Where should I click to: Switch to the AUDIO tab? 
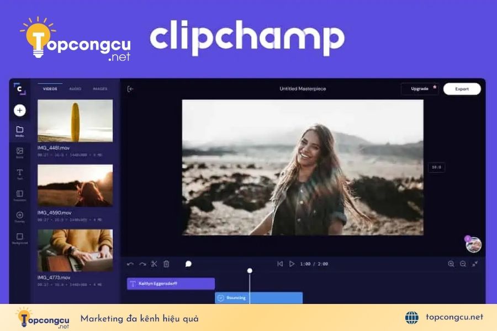[75, 89]
